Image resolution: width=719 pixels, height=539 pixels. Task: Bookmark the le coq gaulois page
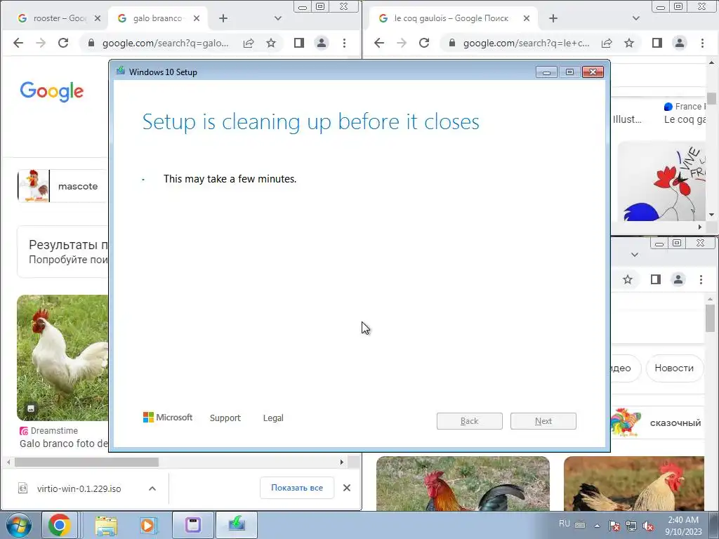(629, 43)
